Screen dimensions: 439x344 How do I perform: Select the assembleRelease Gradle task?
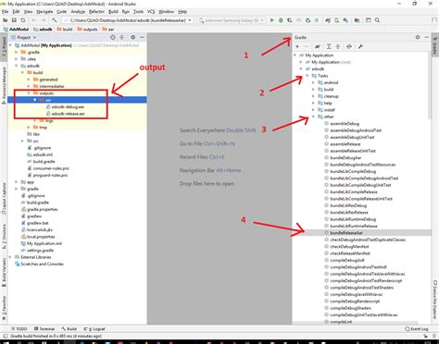point(345,144)
